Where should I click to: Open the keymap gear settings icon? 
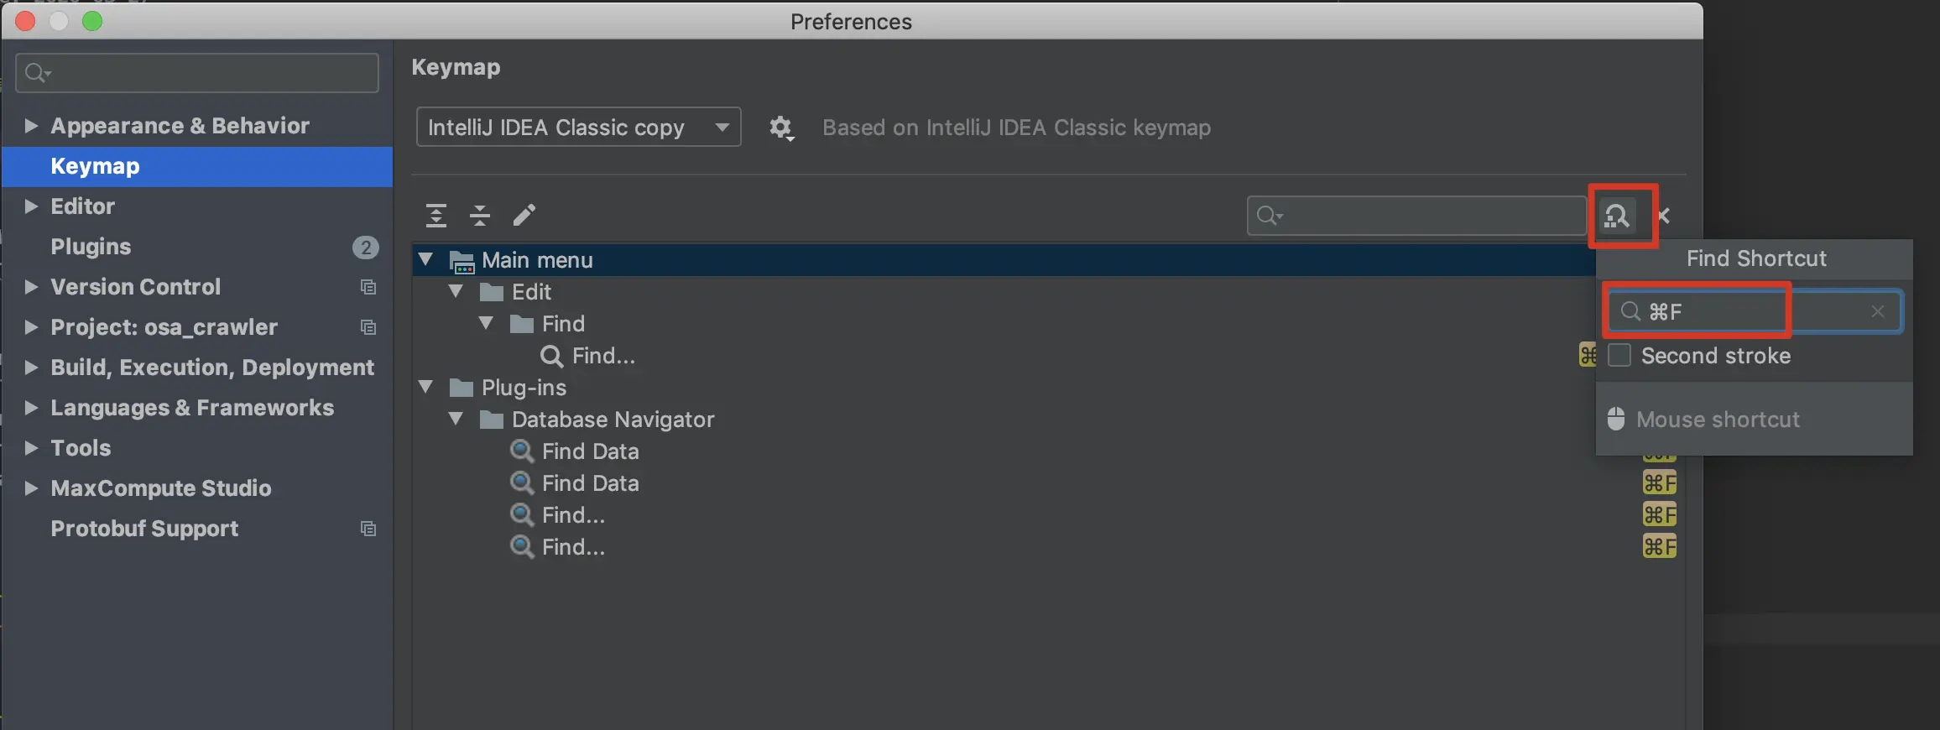(781, 128)
